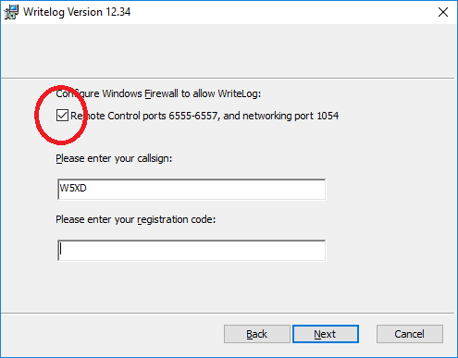Click the 'Configure Windows Firewall to allow WriteLog:' label
The width and height of the screenshot is (458, 358).
158,93
